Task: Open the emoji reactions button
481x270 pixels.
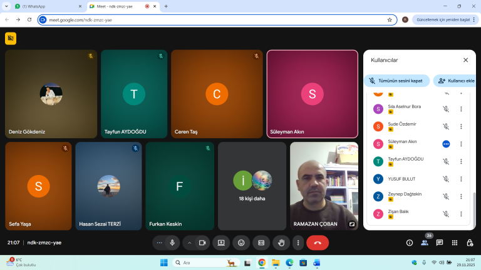Action: point(241,242)
